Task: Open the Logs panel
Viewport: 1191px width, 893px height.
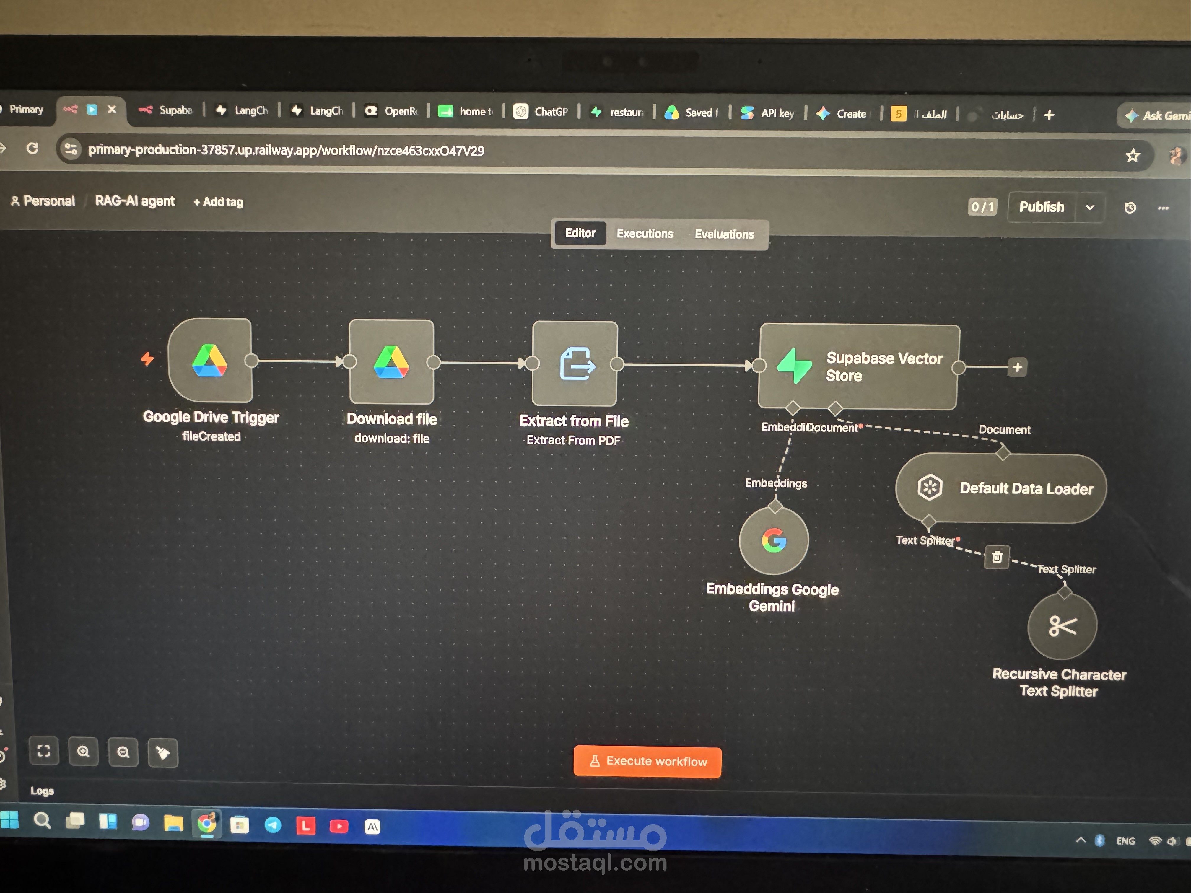Action: [x=42, y=791]
